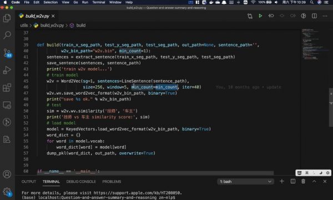Open the Extensions view
This screenshot has height=200, width=333.
[7, 88]
